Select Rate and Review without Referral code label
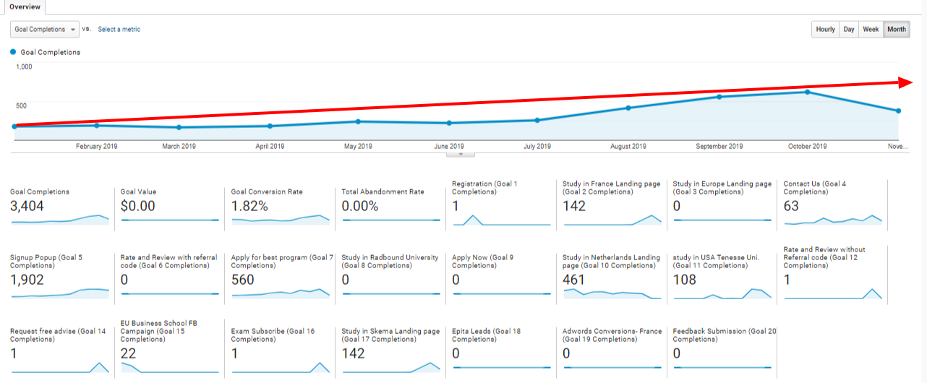927x383 pixels. [x=824, y=258]
